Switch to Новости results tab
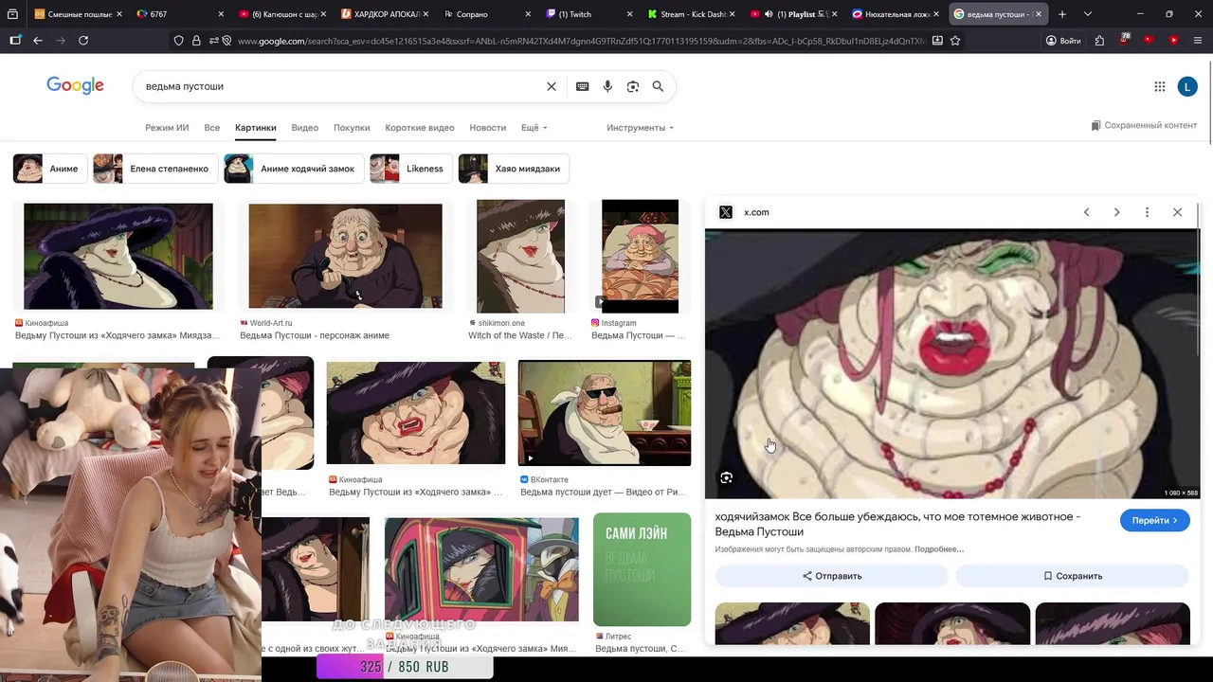Viewport: 1213px width, 682px height. 488,128
